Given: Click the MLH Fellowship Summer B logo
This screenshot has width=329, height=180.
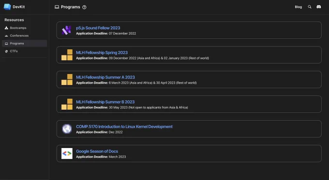Looking at the screenshot, I should 67,104.
